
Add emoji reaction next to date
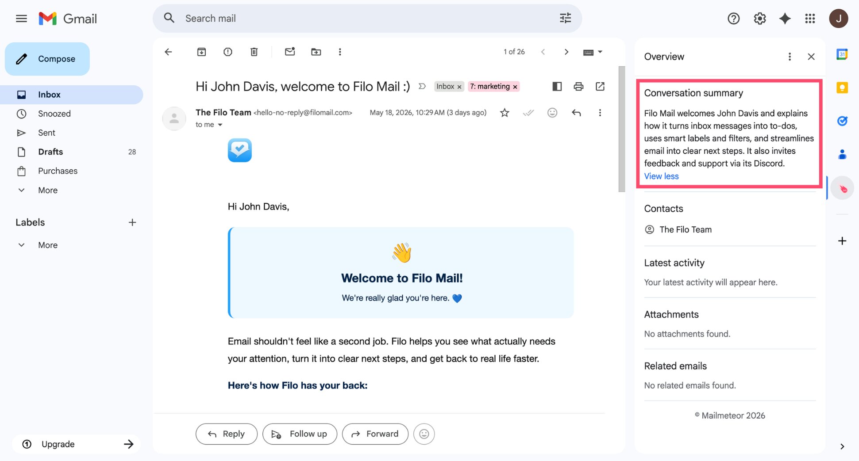(552, 113)
